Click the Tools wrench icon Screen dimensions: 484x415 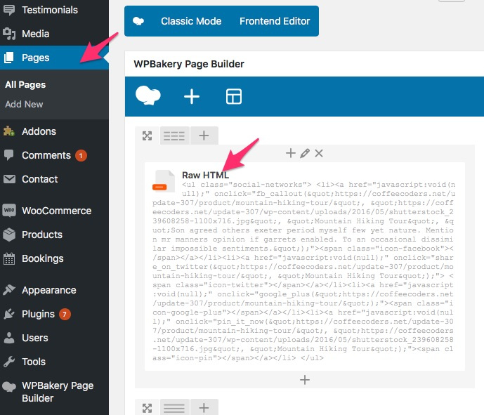[x=9, y=362]
